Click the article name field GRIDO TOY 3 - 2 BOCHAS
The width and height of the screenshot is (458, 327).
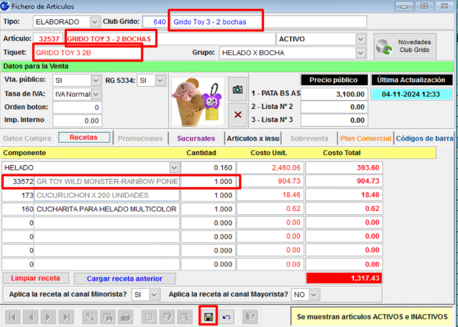tap(170, 39)
